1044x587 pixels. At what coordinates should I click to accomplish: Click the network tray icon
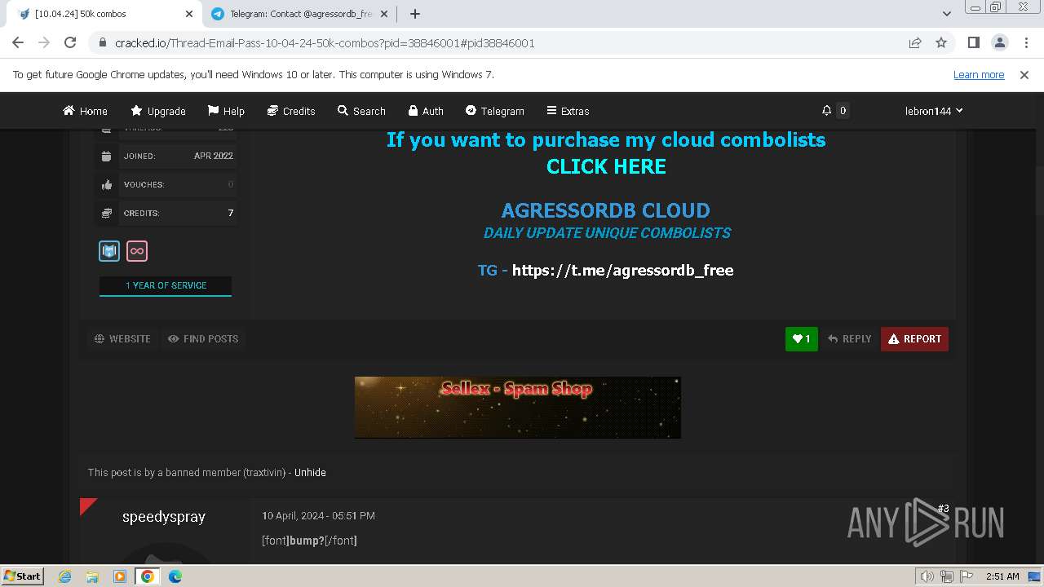click(x=946, y=576)
